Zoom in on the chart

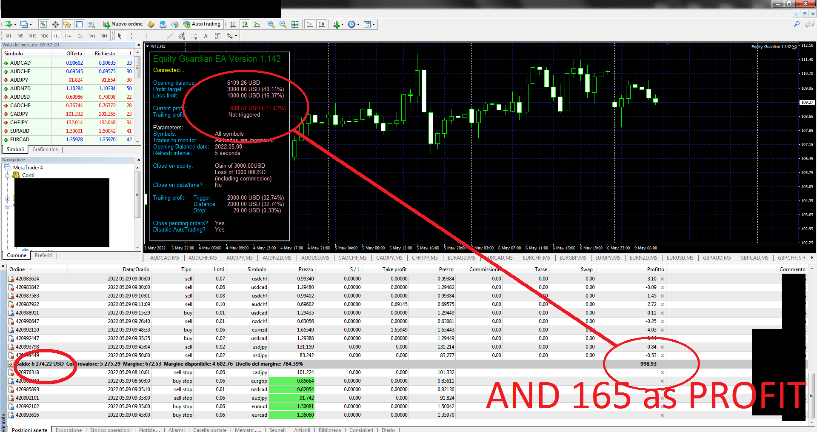(x=271, y=24)
